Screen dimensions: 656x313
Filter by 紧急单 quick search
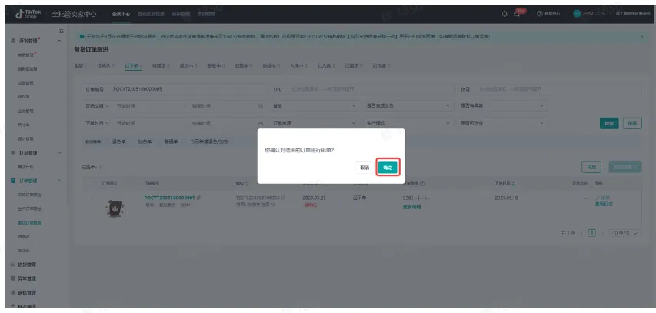click(x=119, y=142)
